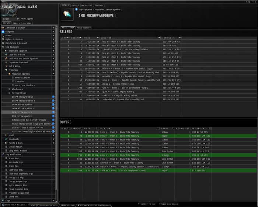258x207 pixels.
Task: Sort sellers by Expires In column
Action: [171, 38]
